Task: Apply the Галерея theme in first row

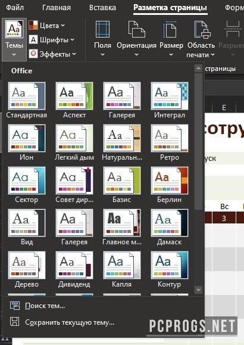Action: pos(122,101)
